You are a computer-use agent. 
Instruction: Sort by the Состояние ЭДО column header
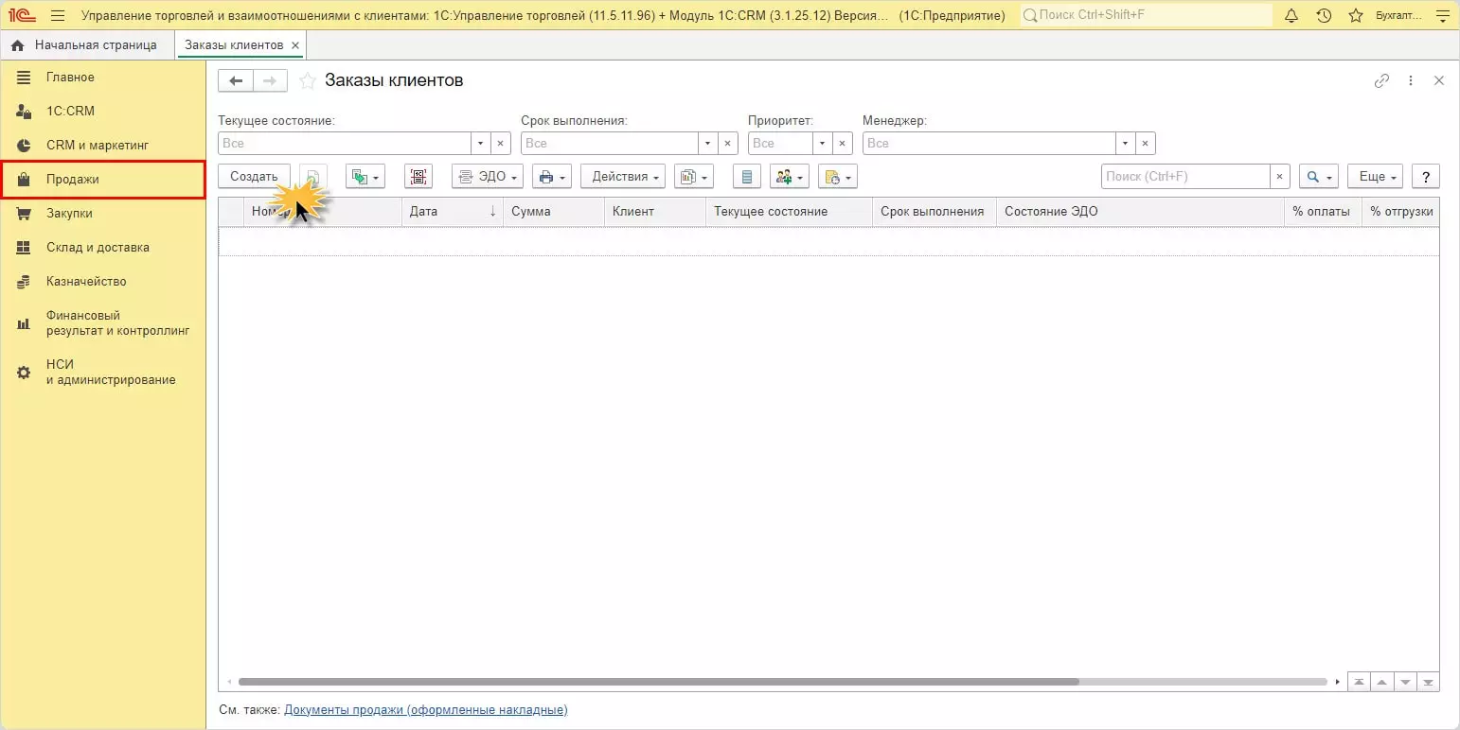1140,212
